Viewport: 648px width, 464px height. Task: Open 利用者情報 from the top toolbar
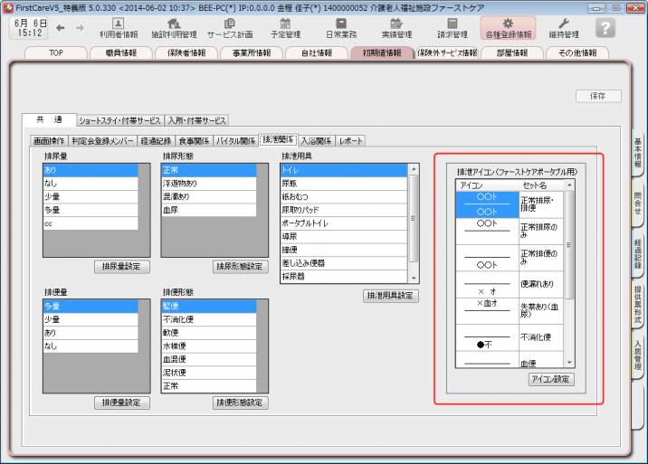(118, 27)
